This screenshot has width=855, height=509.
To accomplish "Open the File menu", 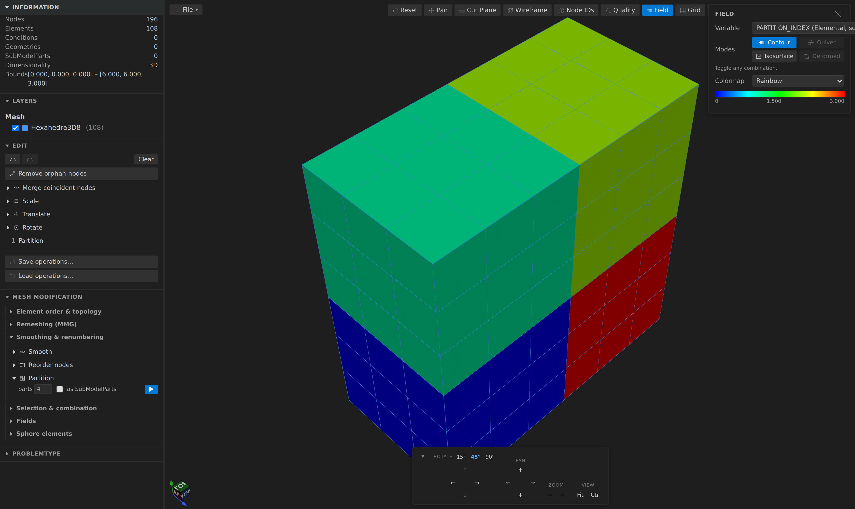I will click(186, 10).
